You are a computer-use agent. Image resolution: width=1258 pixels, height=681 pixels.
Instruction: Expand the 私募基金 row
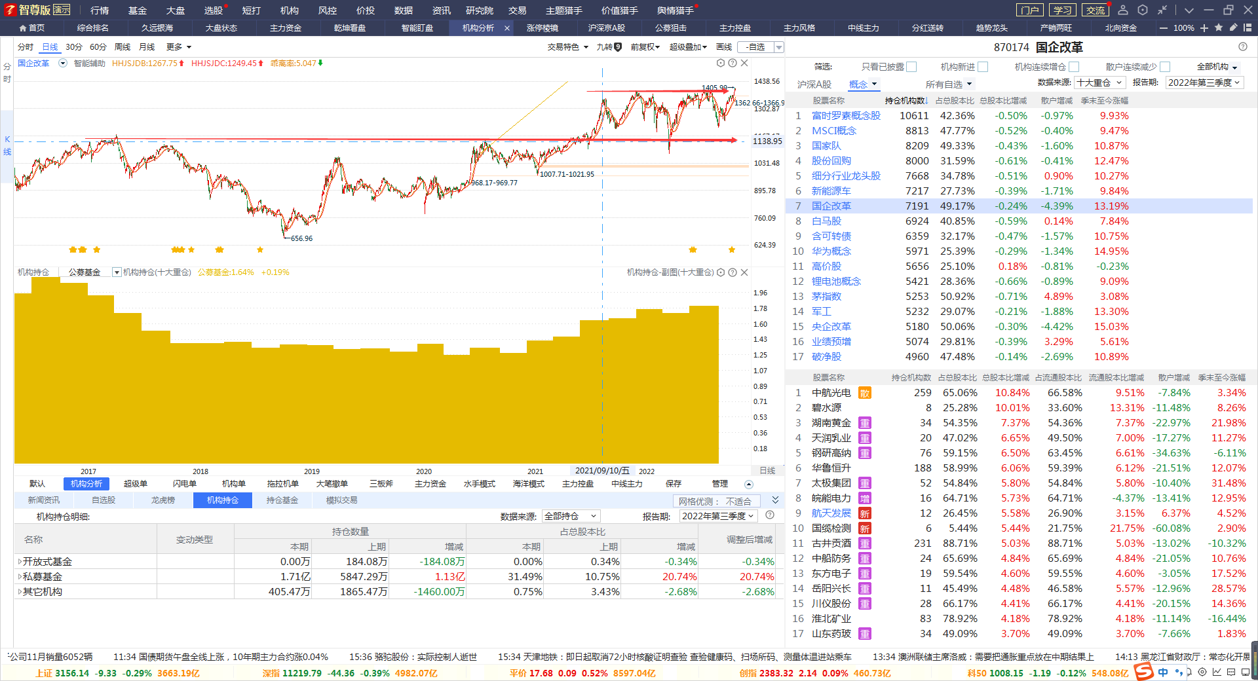click(20, 577)
